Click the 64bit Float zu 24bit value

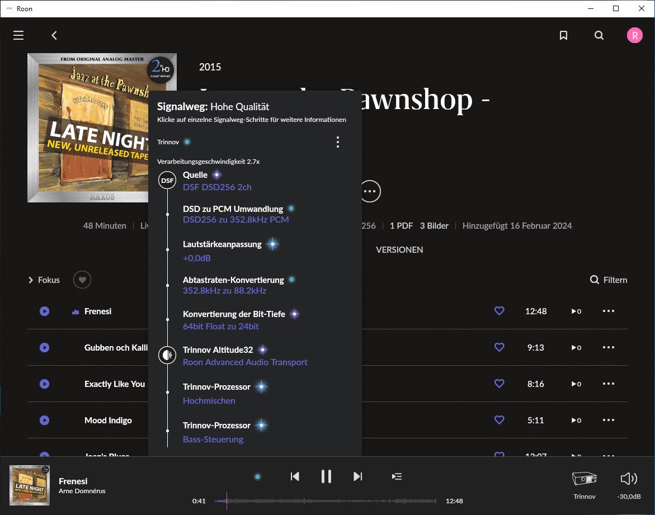(221, 326)
